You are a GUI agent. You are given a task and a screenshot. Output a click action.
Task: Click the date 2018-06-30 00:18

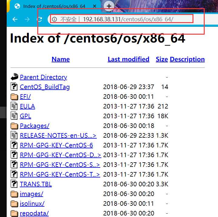(129, 126)
